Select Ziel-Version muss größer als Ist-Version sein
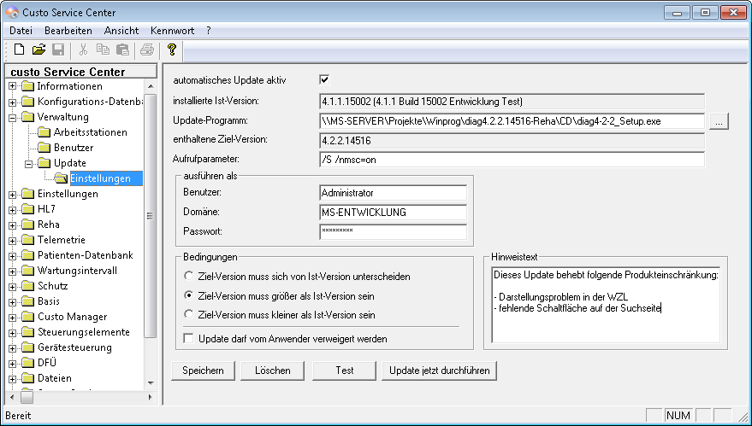 [189, 295]
